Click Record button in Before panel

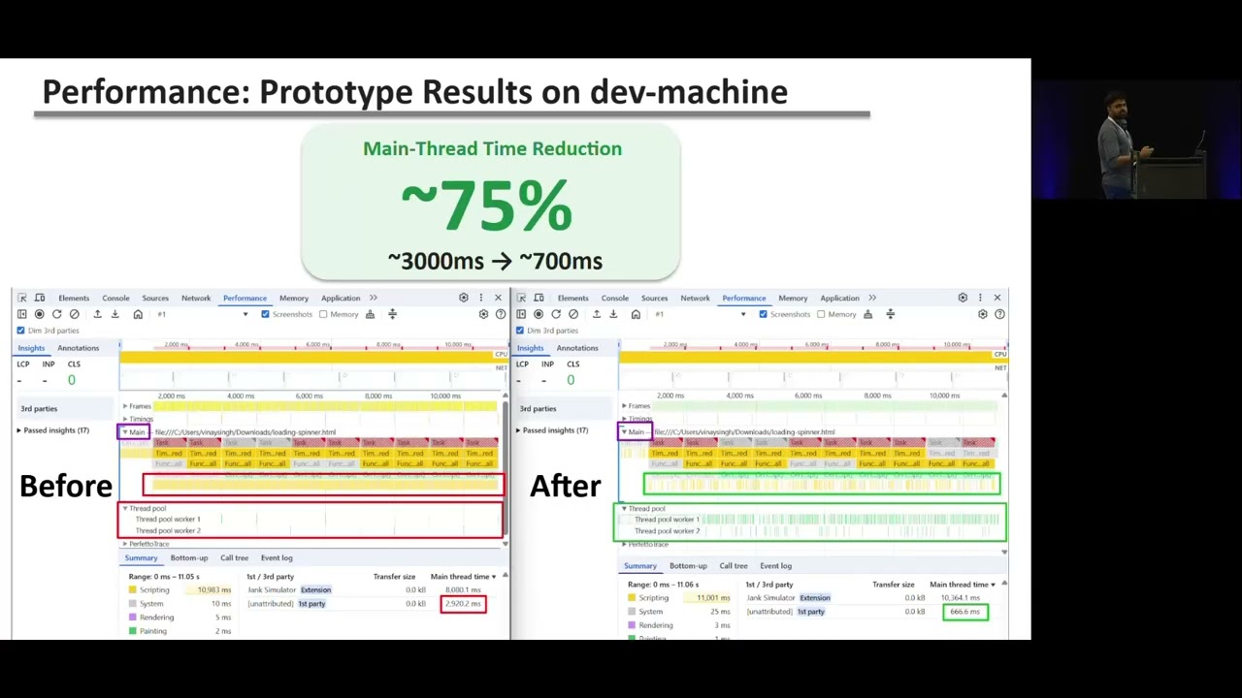coord(39,314)
